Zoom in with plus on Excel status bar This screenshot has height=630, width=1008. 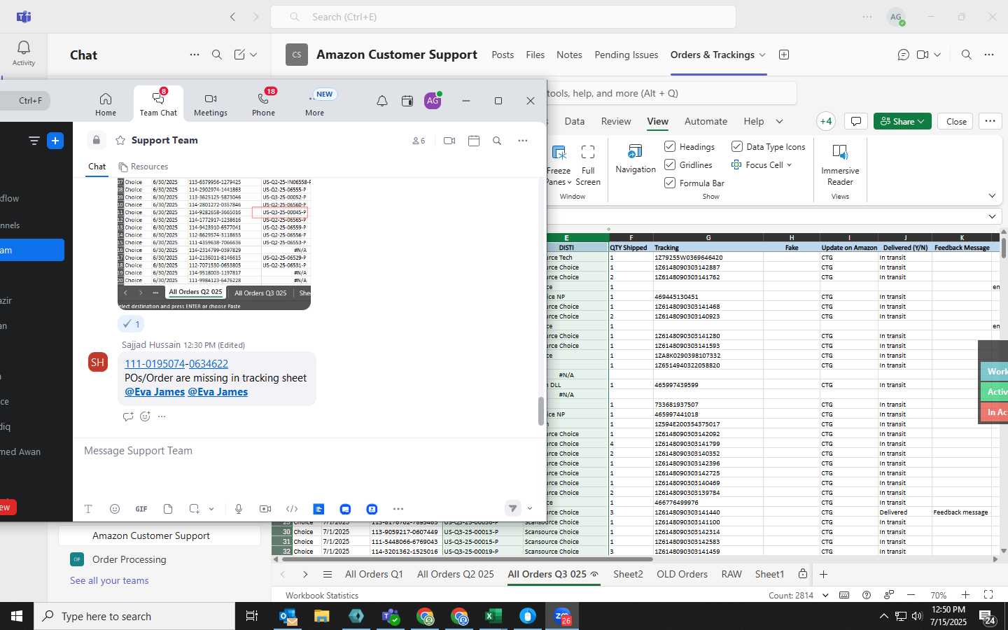pos(965,595)
